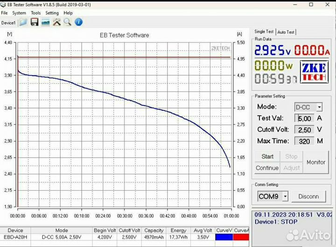Click the floppy disk save icon
The height and width of the screenshot is (247, 336).
pyautogui.click(x=35, y=22)
